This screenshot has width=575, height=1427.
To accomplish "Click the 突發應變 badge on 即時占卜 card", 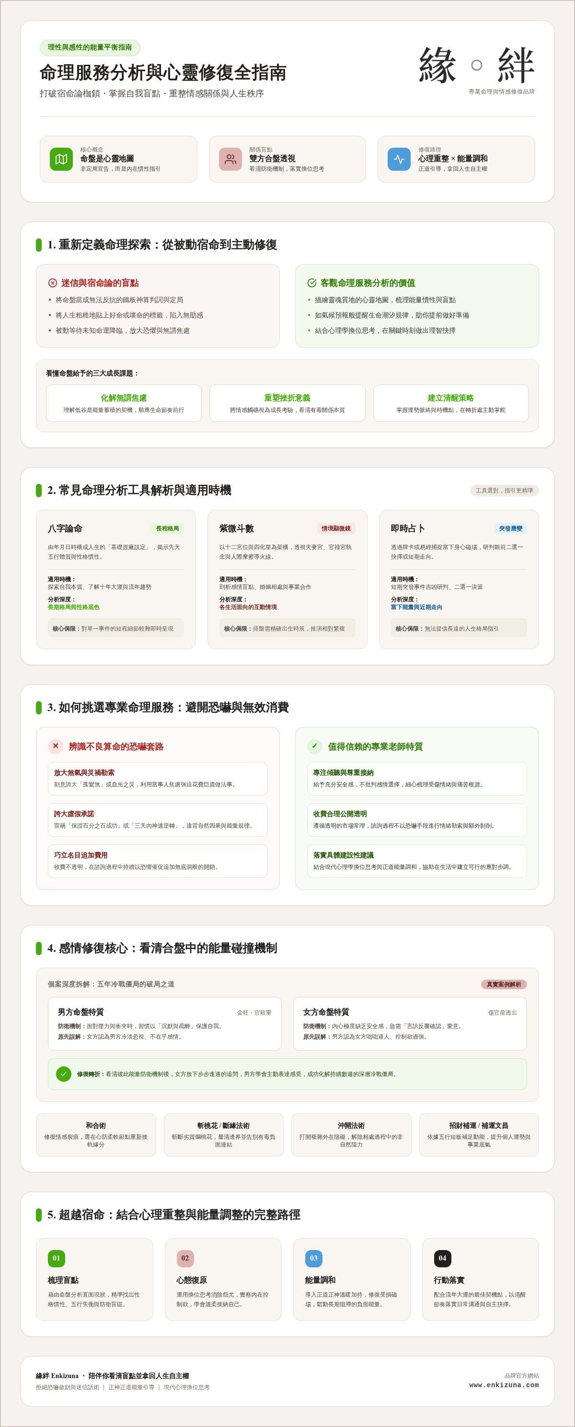I will 510,528.
